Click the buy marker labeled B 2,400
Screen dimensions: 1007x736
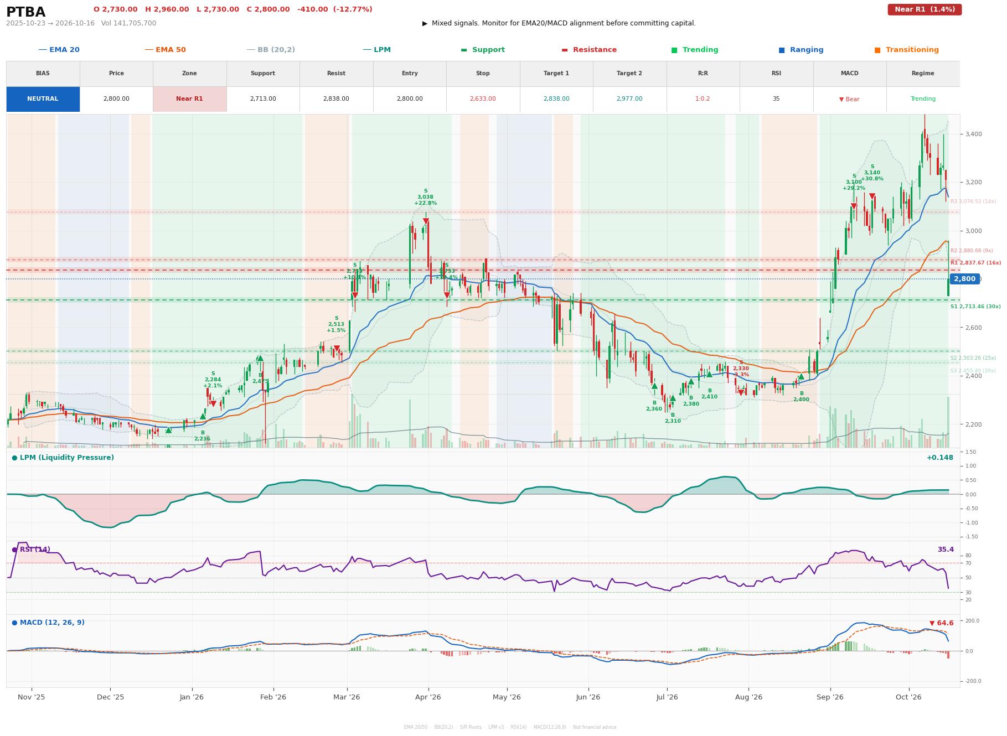point(801,377)
